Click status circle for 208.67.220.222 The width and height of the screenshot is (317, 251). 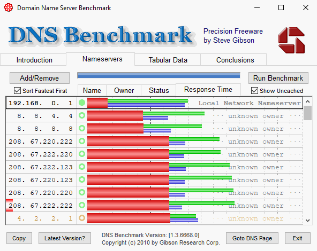click(82, 141)
